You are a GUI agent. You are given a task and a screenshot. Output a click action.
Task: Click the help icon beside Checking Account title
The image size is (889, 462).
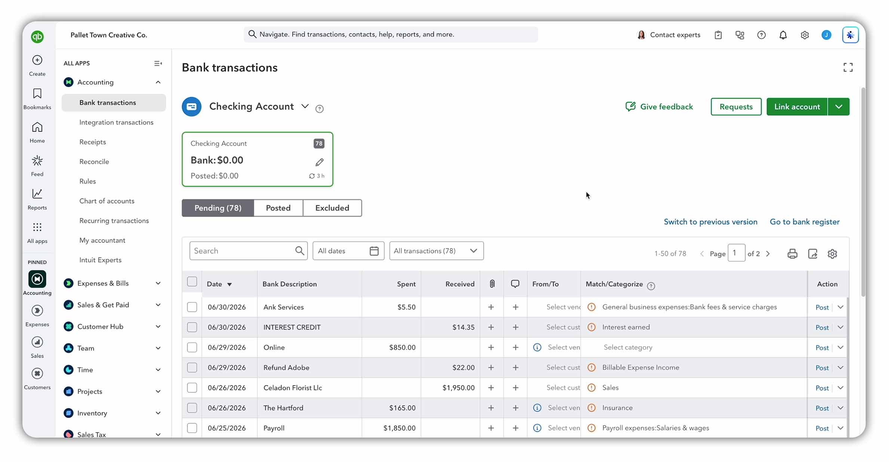(x=319, y=109)
